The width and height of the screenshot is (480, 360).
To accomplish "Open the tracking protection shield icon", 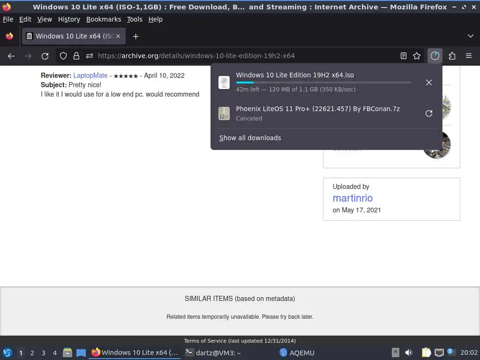I will [63, 56].
